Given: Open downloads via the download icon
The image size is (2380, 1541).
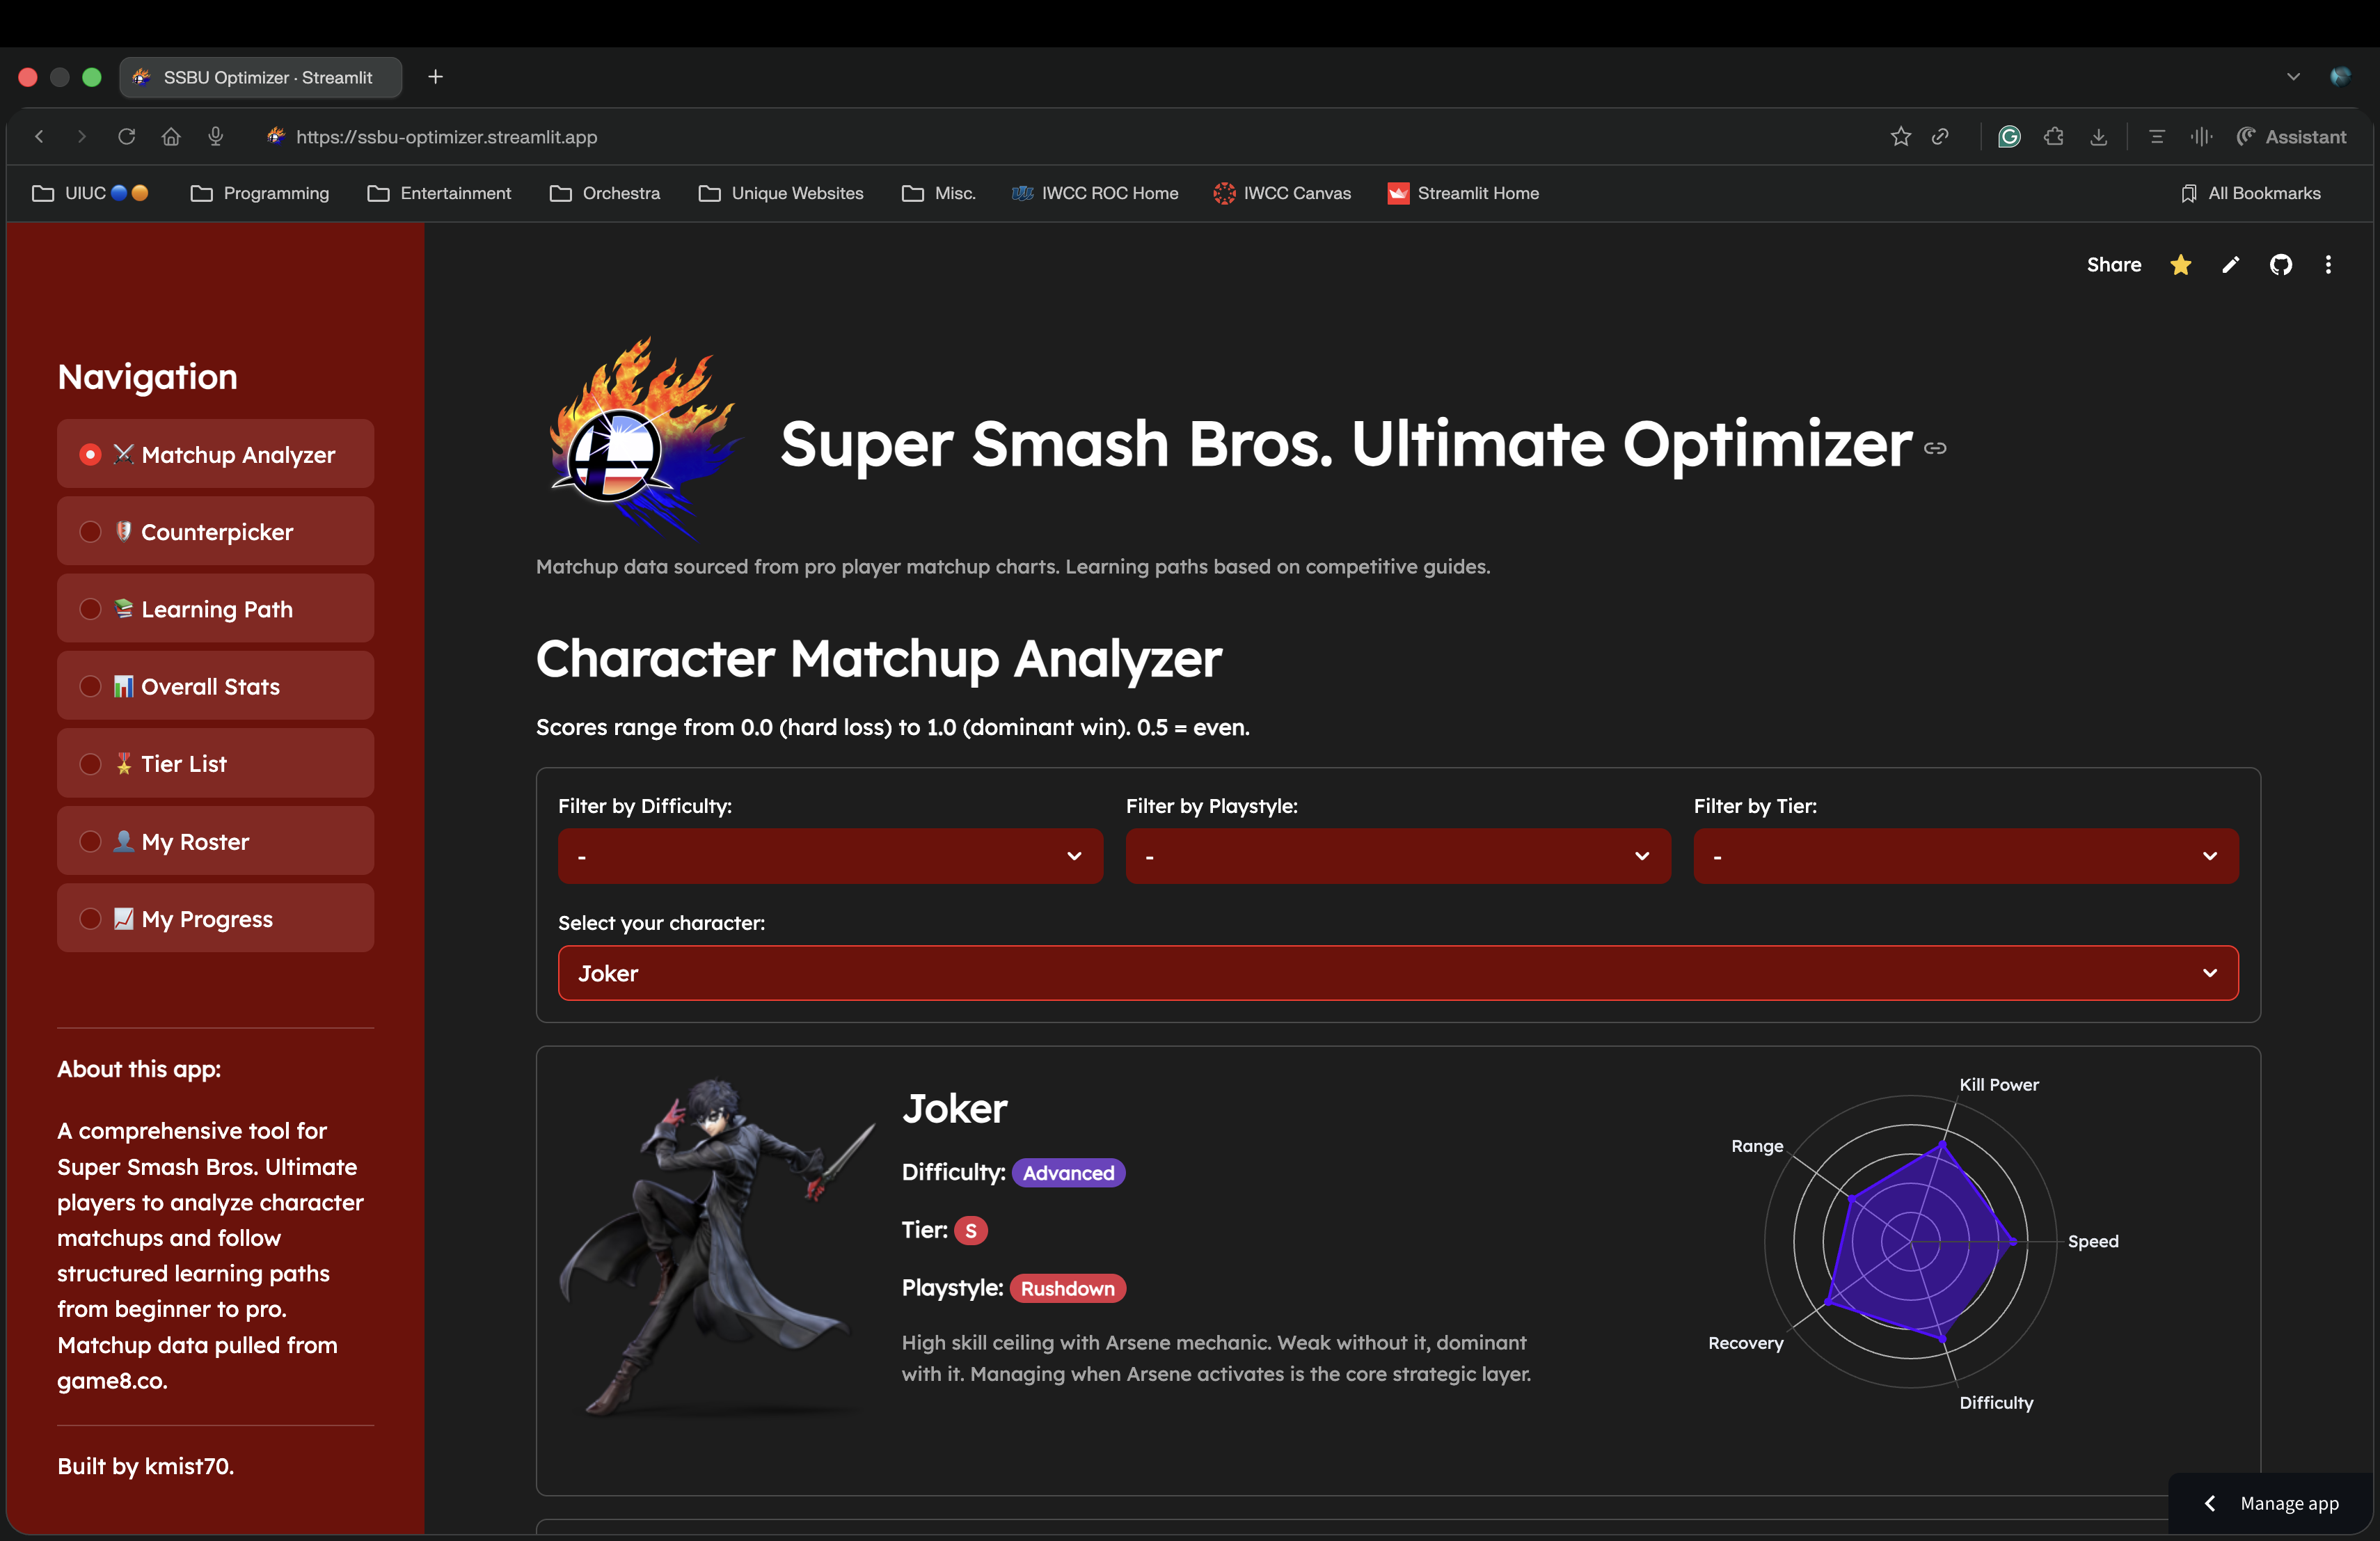Looking at the screenshot, I should tap(2098, 137).
